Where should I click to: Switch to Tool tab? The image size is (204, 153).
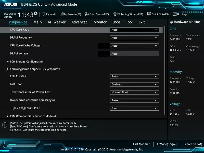129,22
